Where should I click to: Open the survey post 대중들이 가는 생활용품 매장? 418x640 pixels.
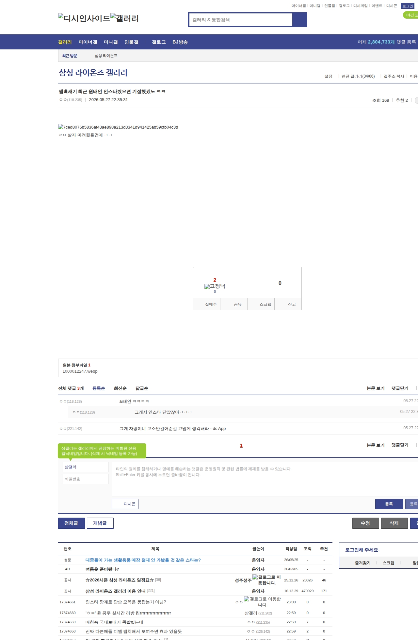tap(143, 560)
